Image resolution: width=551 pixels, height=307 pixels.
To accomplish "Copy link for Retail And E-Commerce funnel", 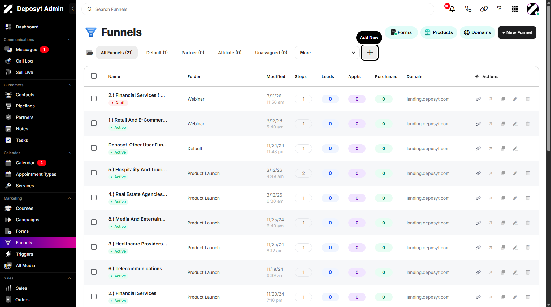I will (478, 124).
